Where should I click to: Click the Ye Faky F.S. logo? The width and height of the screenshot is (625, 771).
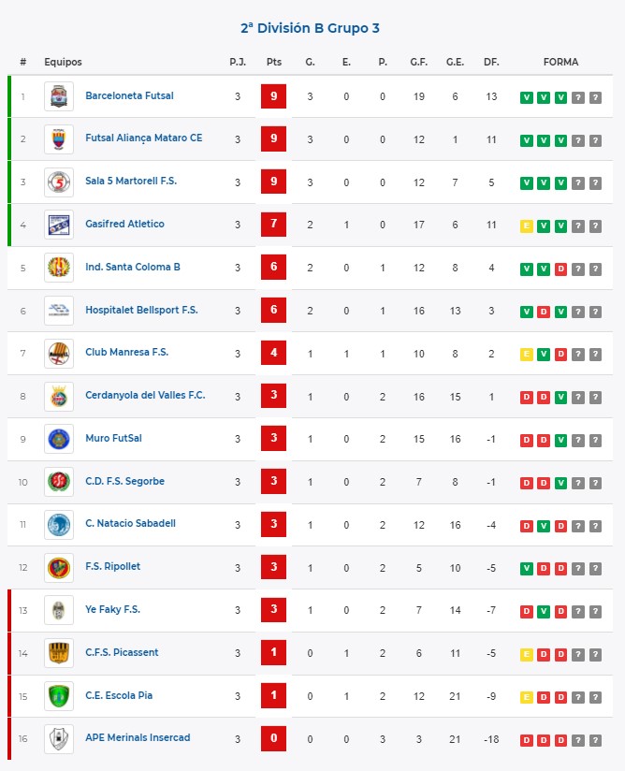(59, 610)
